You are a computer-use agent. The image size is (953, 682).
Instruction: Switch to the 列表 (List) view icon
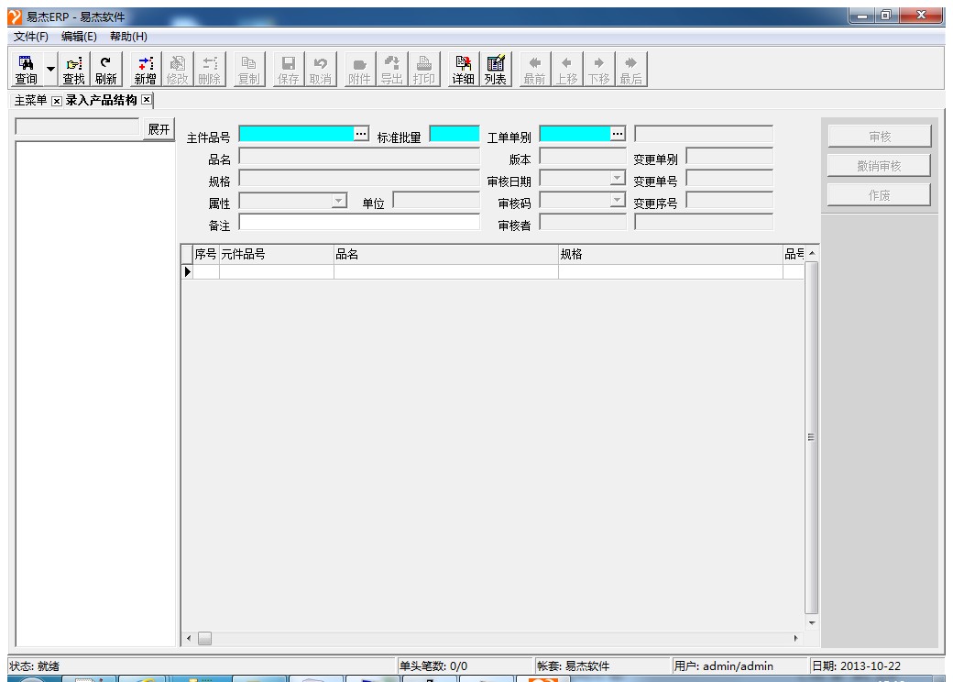[x=495, y=70]
